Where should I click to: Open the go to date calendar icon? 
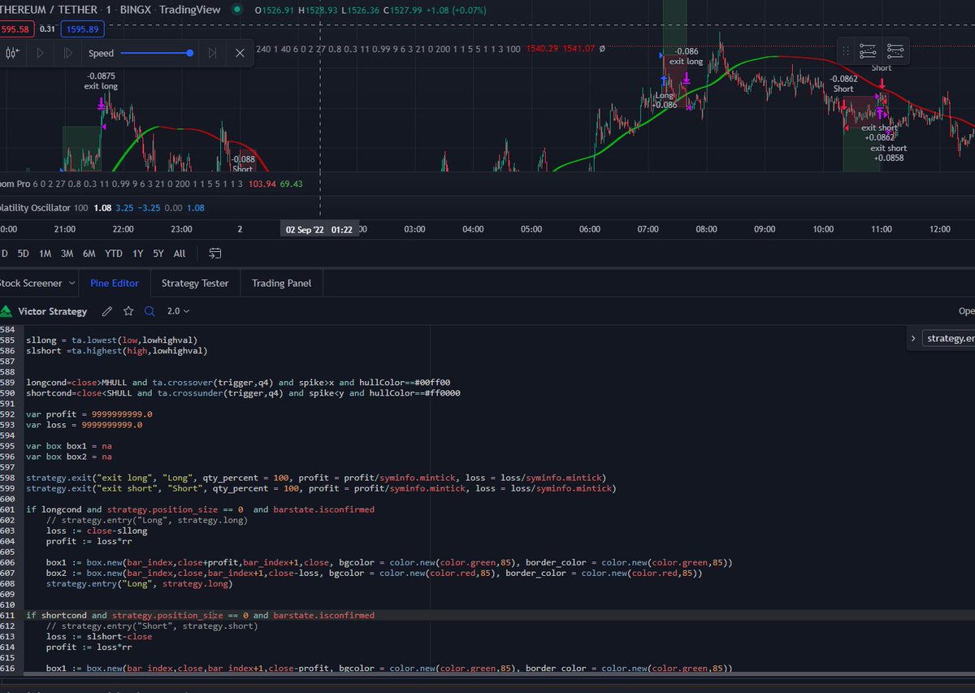click(x=215, y=253)
